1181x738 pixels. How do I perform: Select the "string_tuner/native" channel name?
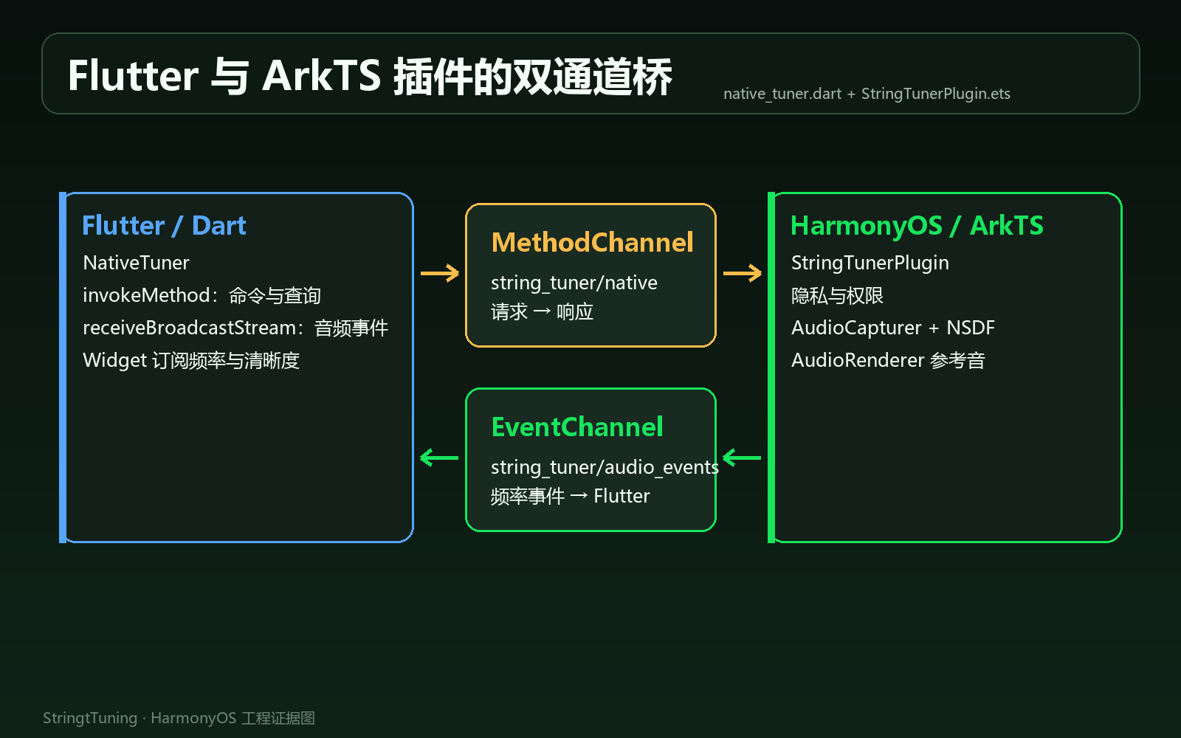pyautogui.click(x=574, y=283)
